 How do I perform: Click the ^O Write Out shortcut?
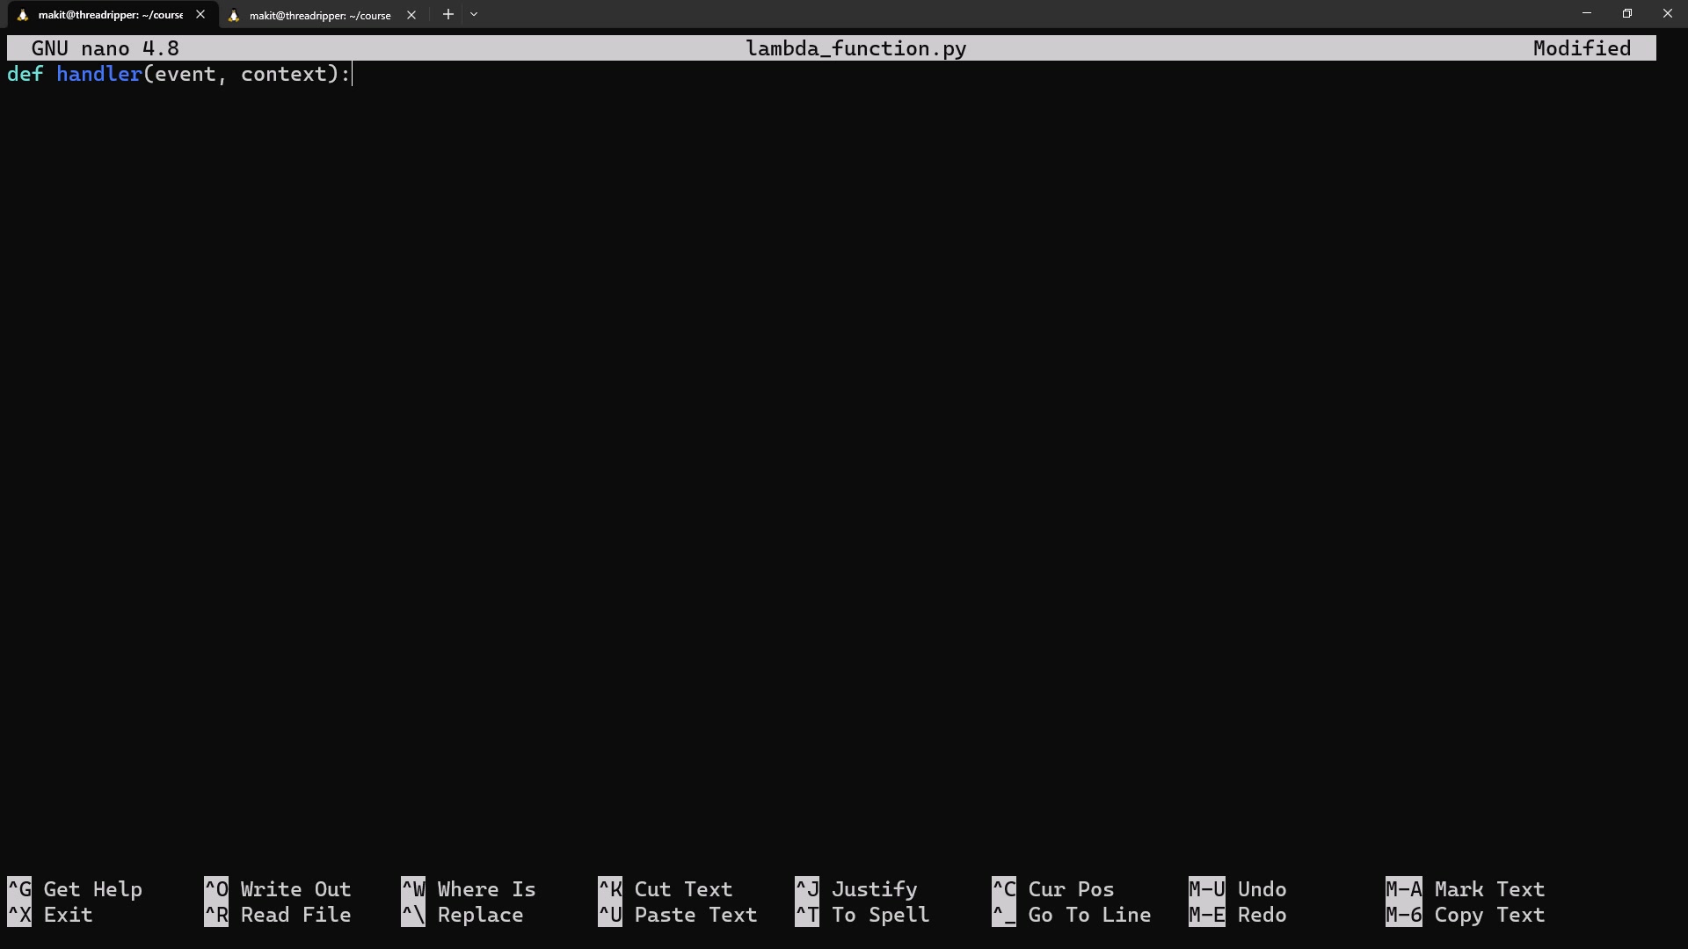click(278, 889)
